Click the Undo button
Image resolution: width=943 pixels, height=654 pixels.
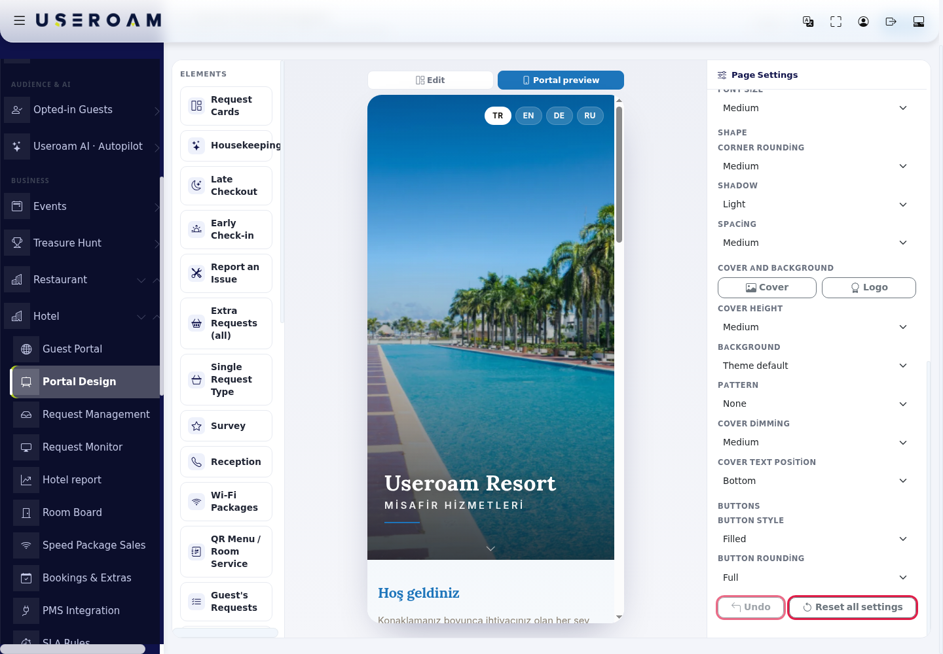[x=750, y=608]
